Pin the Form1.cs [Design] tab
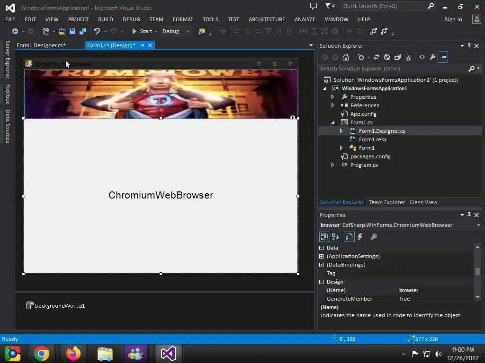Screen dimensions: 485x363 tap(142, 45)
